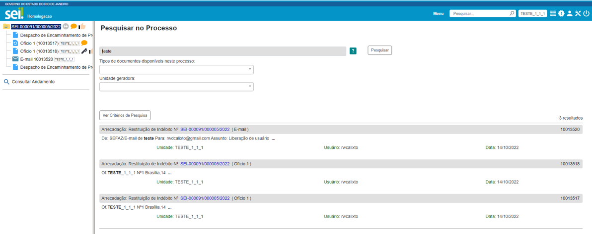Click magnifier icon in top search box
Screen dimensions: 592x234
point(512,14)
